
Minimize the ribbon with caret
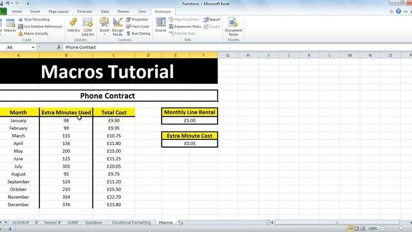tap(391, 12)
